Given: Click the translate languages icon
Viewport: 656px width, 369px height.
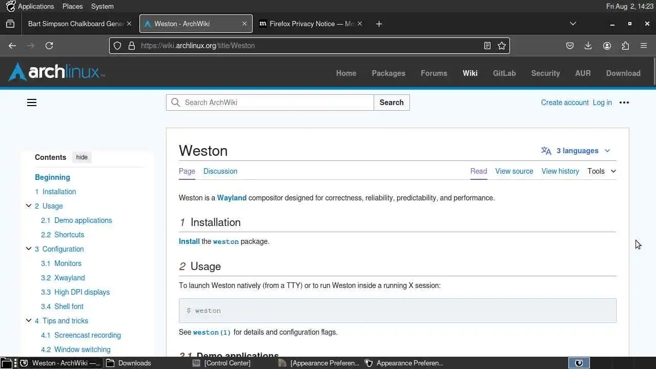Looking at the screenshot, I should (546, 151).
